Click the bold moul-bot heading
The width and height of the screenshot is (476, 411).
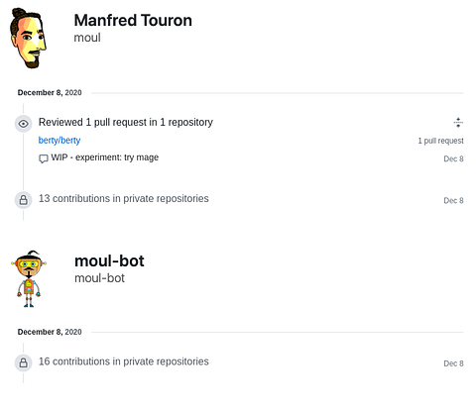(109, 260)
